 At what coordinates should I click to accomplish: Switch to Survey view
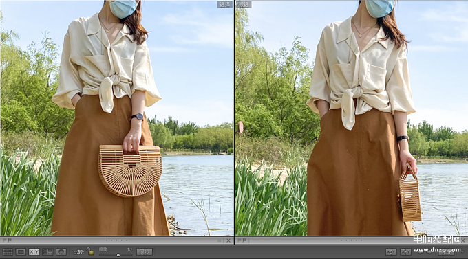47,252
